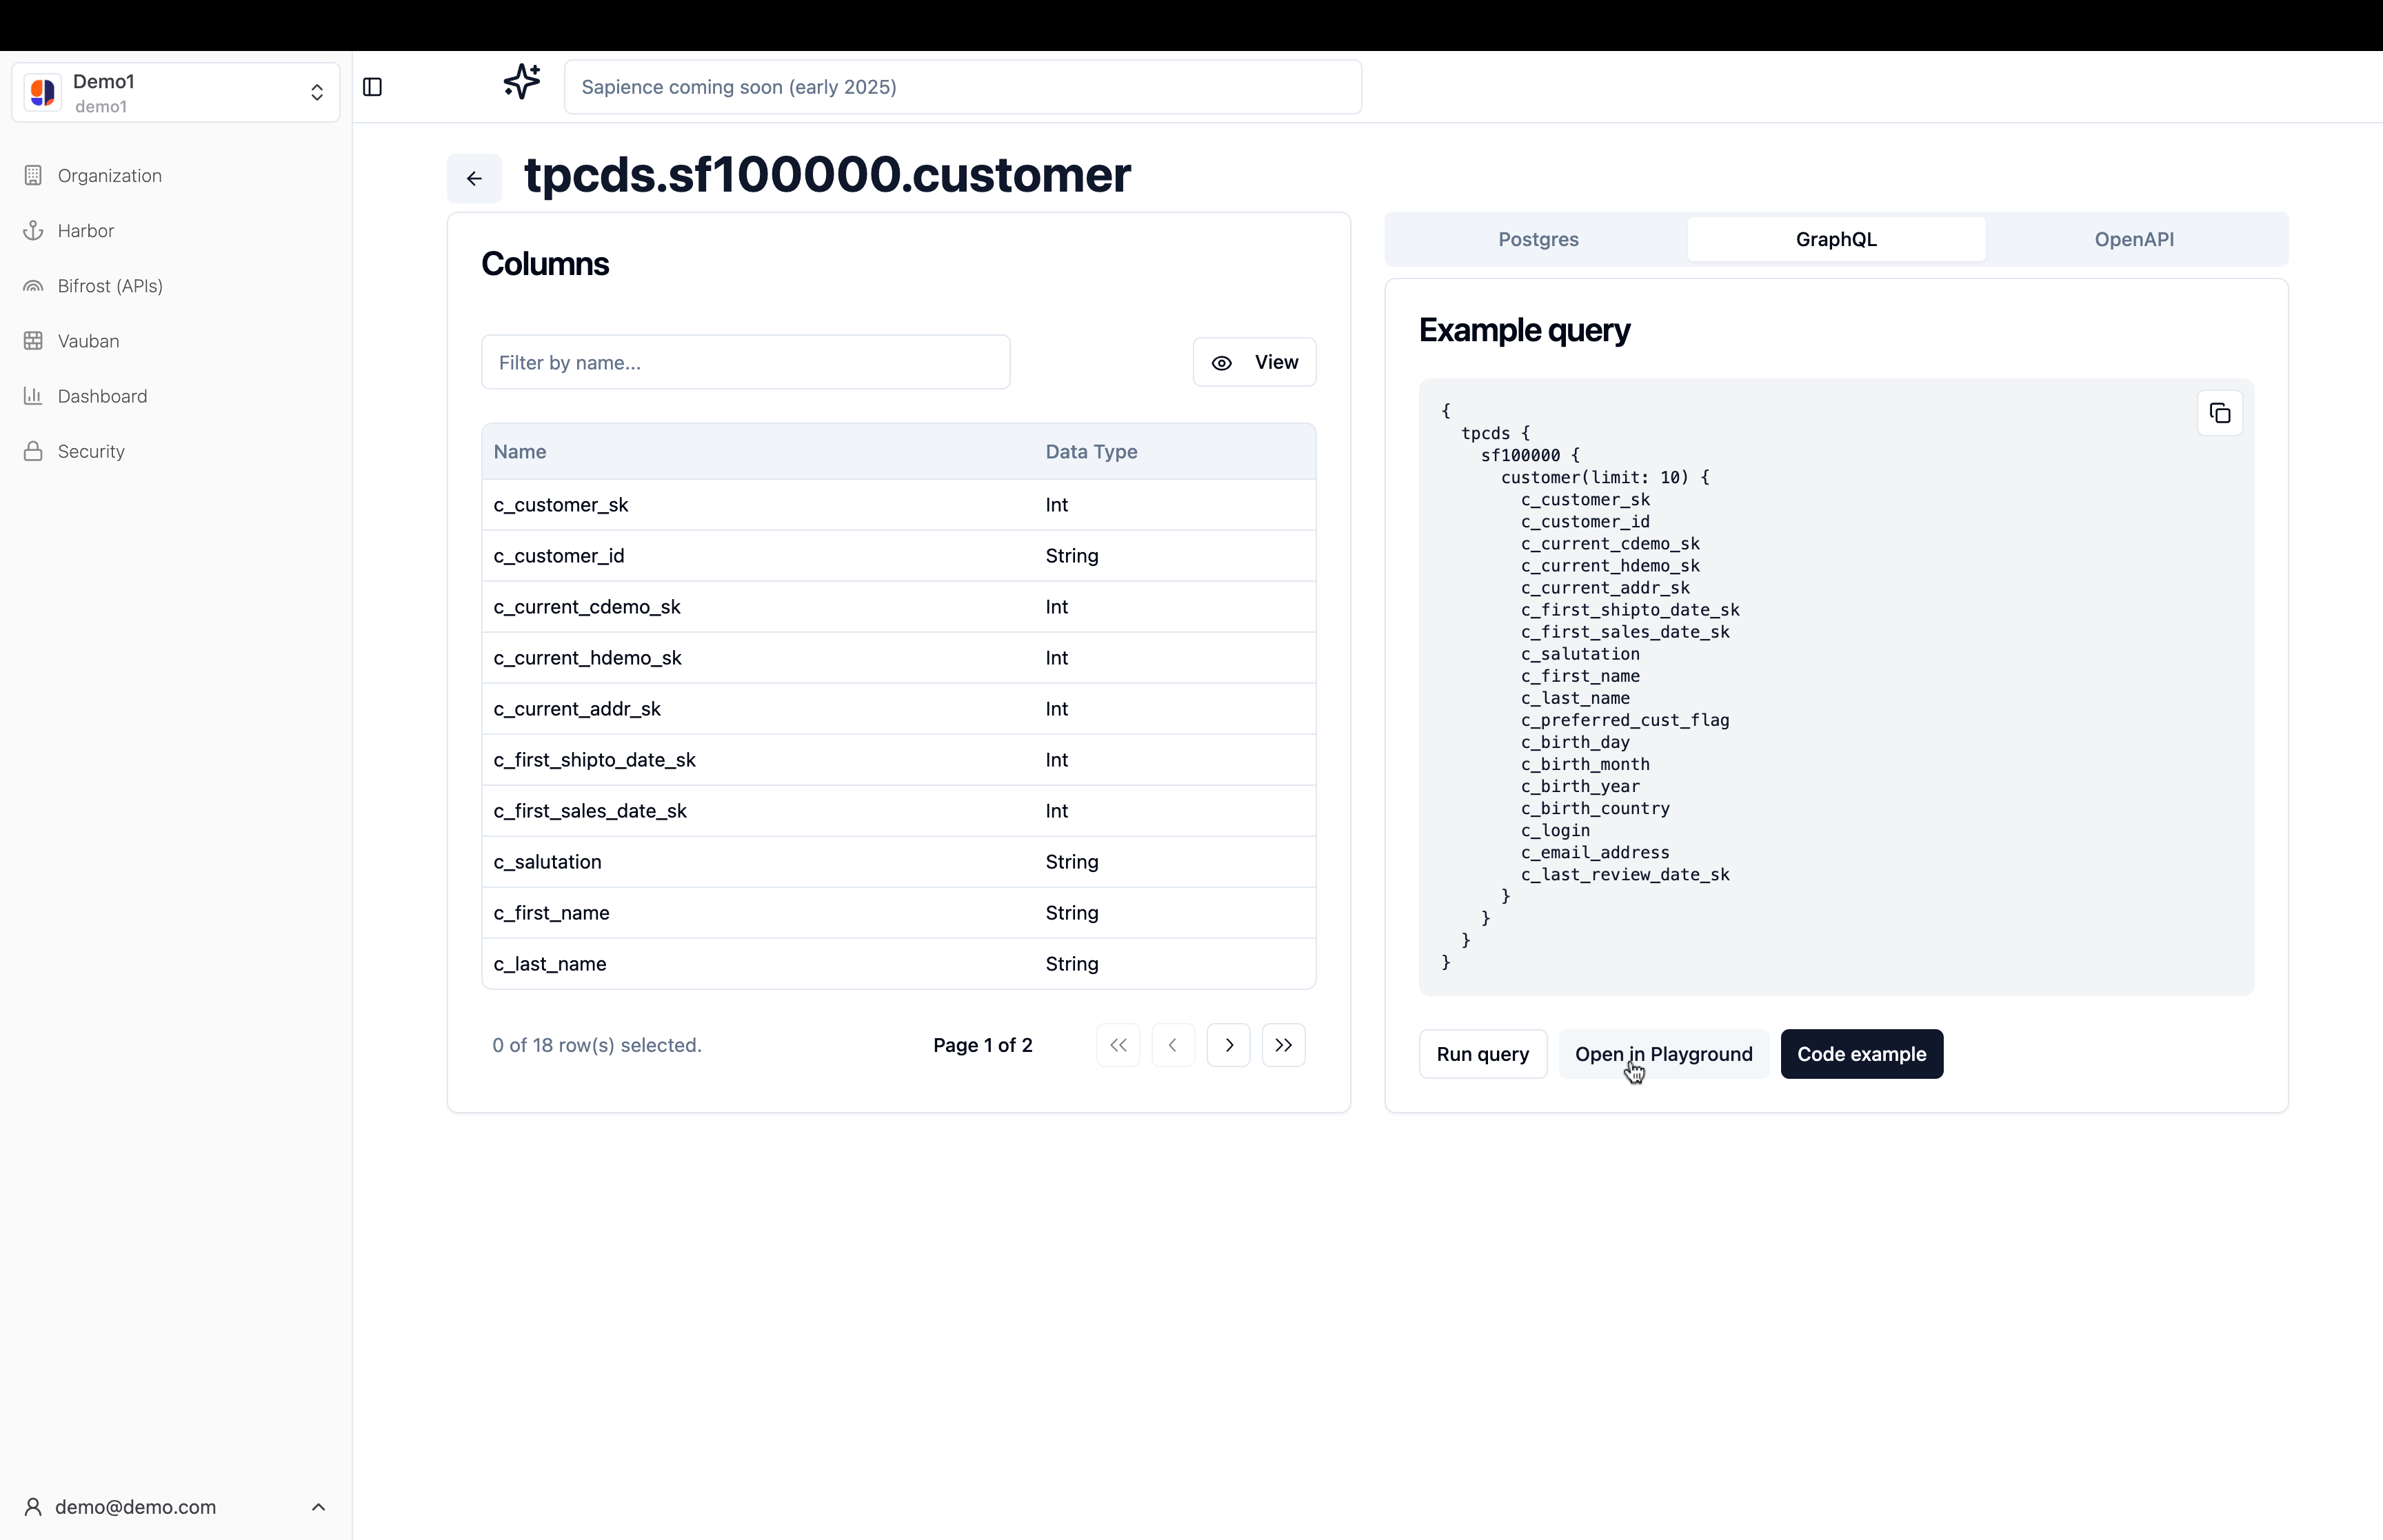Click the Sapience sparkle icon
The height and width of the screenshot is (1540, 2383).
[521, 81]
